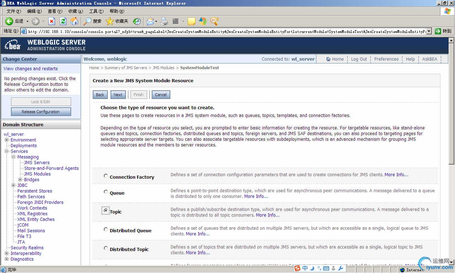Click the Internet zone globe in status bar
455x273 pixels.
tap(402, 270)
